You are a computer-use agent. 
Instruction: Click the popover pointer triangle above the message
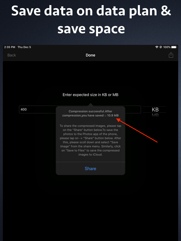pos(90,105)
